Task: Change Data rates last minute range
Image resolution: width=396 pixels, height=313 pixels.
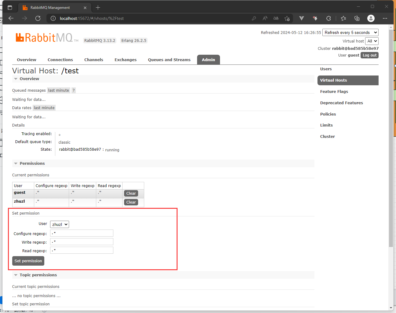Action: tap(44, 108)
